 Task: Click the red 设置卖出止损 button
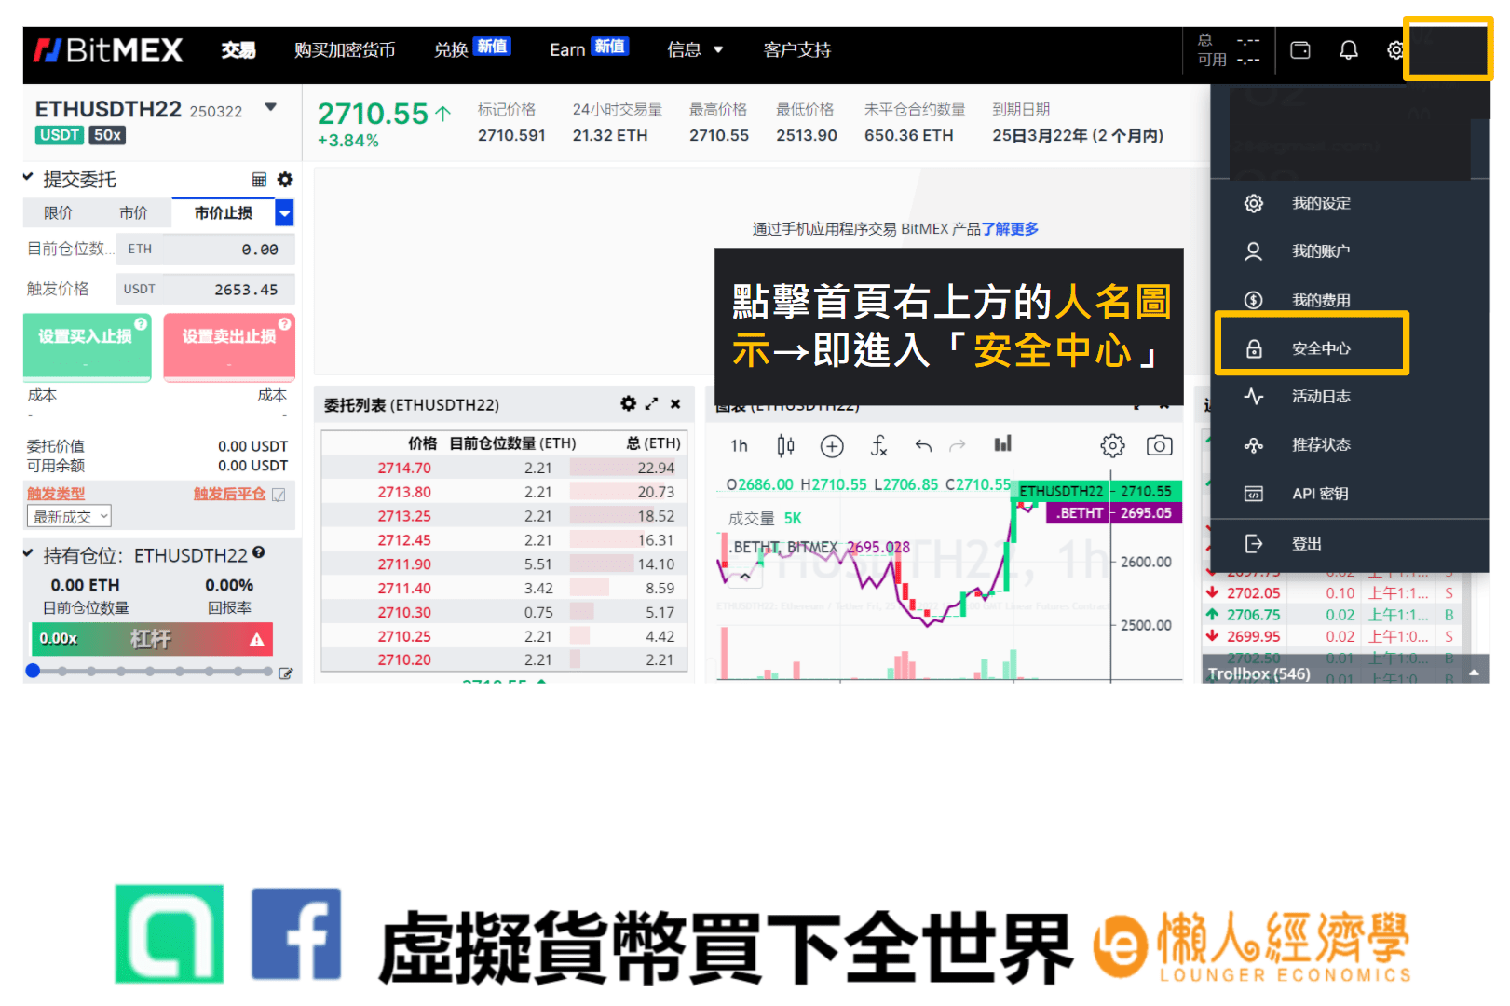[229, 347]
